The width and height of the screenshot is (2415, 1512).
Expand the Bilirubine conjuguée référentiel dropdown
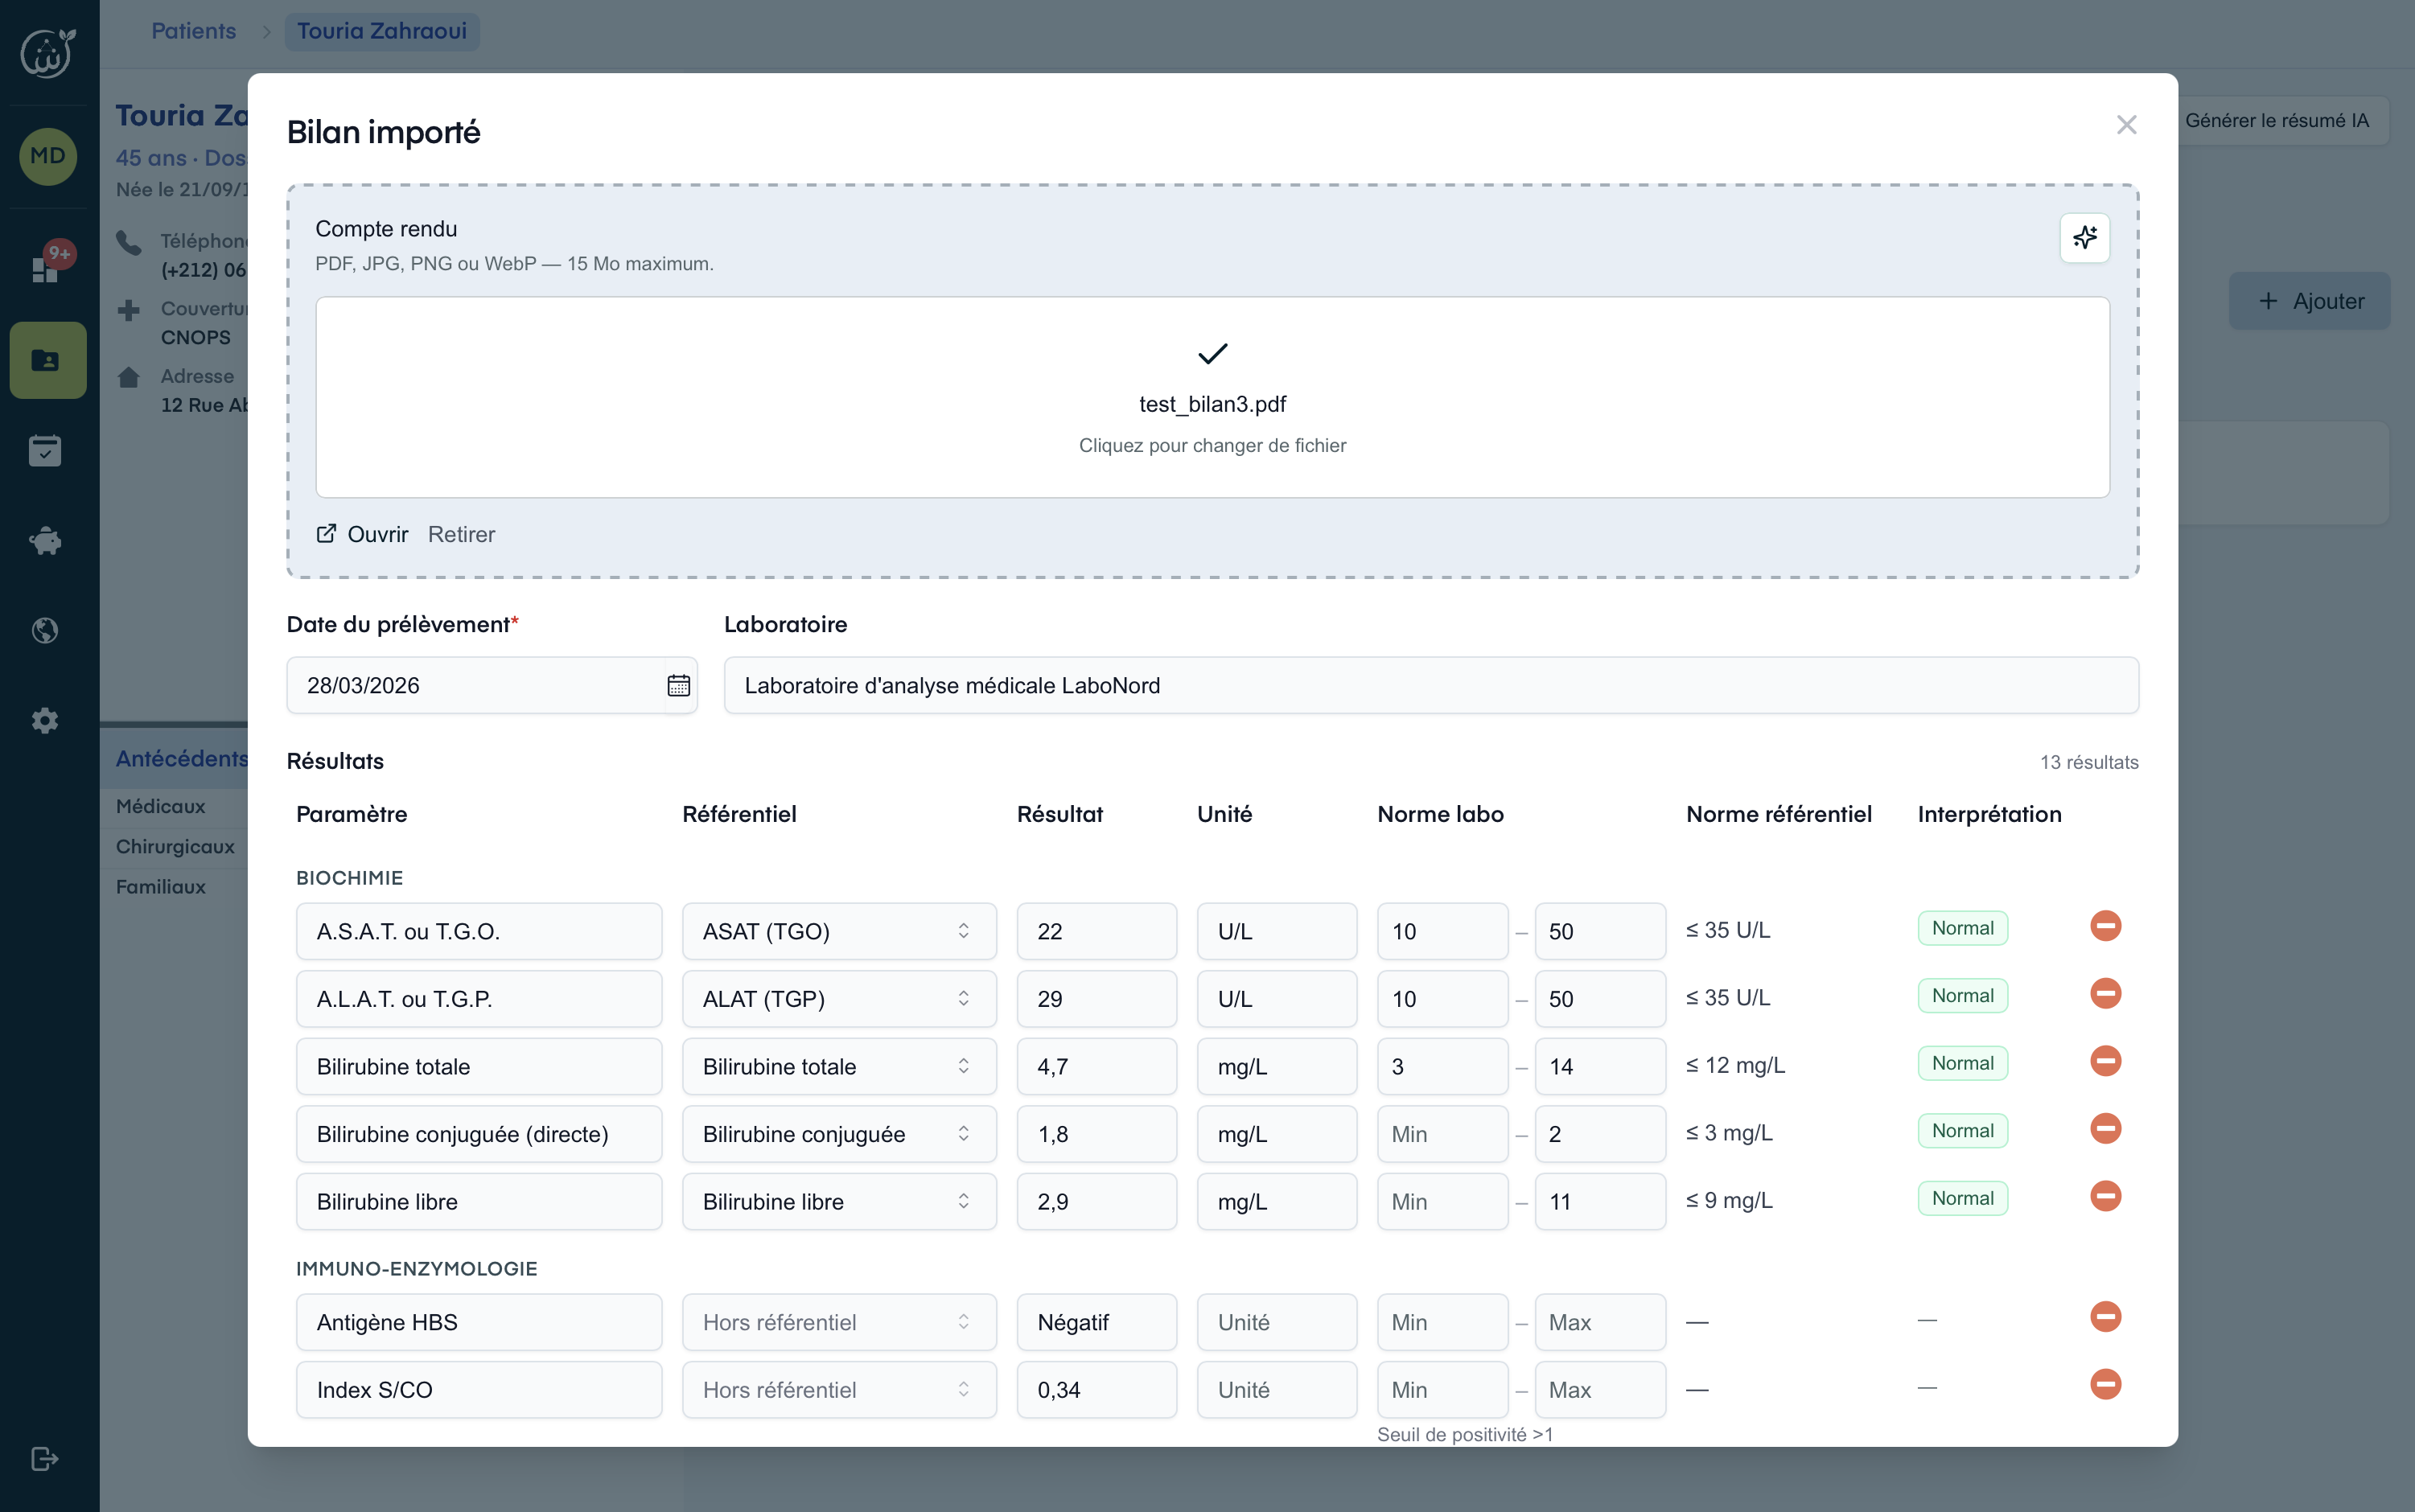point(839,1134)
